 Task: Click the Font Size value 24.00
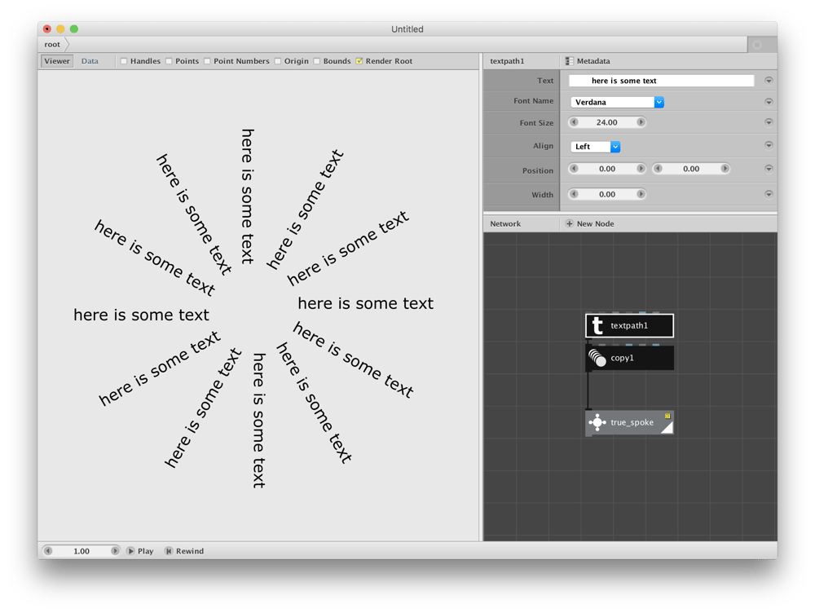tap(607, 122)
